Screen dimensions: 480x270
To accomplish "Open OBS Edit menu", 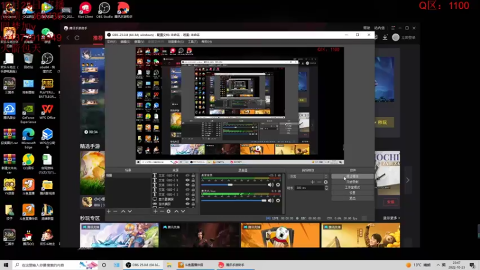I will [125, 41].
